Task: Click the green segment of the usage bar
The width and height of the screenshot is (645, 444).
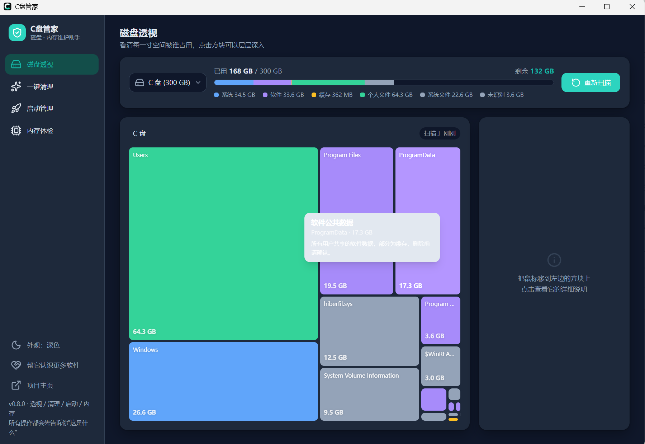Action: [x=328, y=82]
